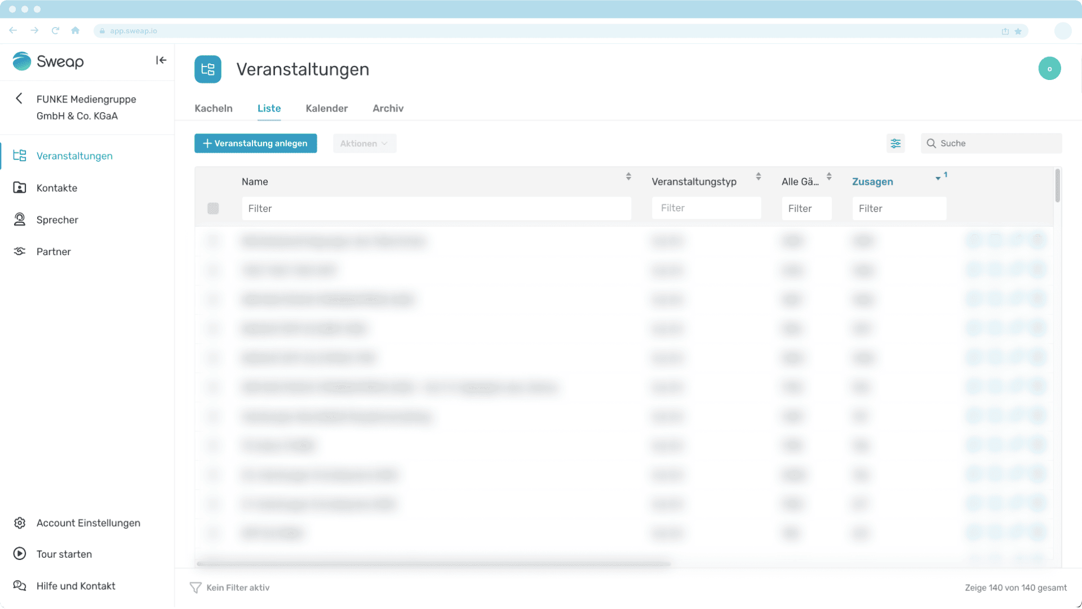
Task: Click the Sweap logo
Action: point(48,61)
